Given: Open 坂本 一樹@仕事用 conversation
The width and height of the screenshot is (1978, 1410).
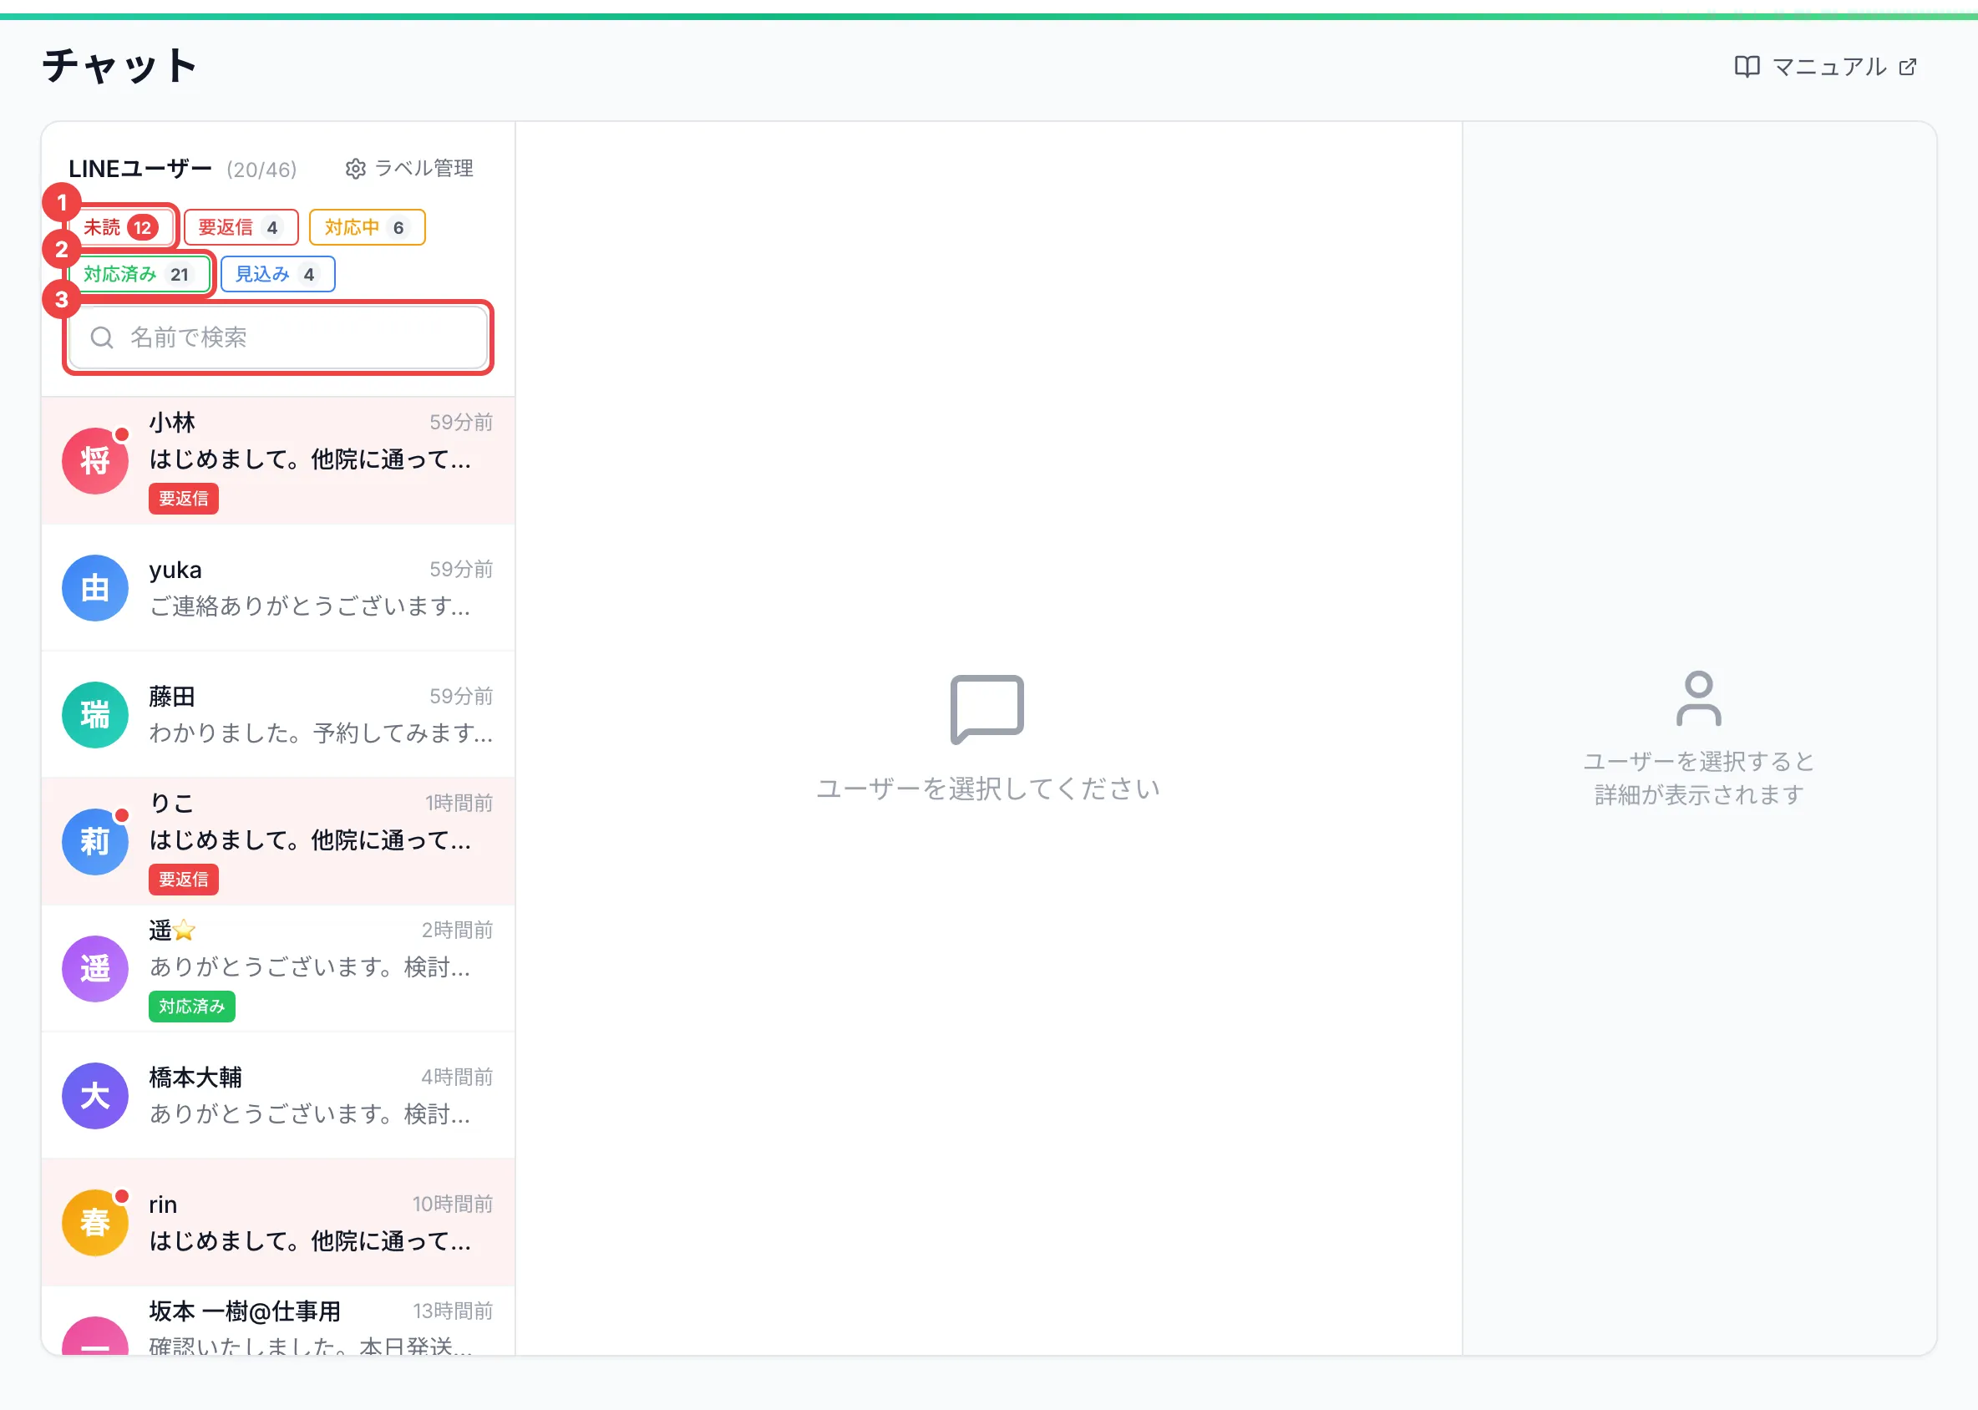Looking at the screenshot, I should [278, 1321].
